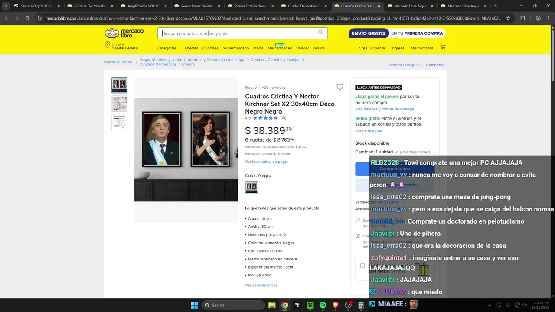This screenshot has height=312, width=555.
Task: Click the volume speaker icon in system tray
Action: coord(524,305)
